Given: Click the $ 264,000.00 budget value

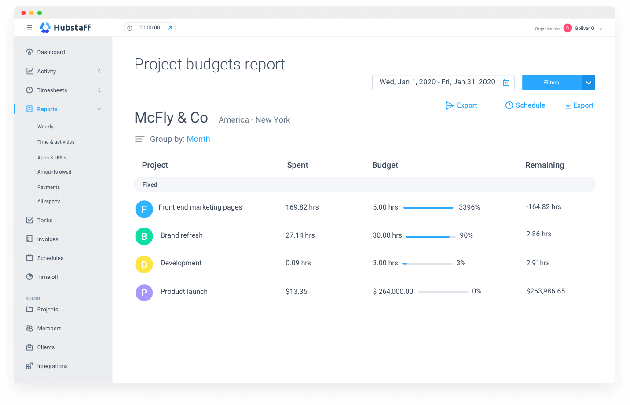Looking at the screenshot, I should coord(393,292).
